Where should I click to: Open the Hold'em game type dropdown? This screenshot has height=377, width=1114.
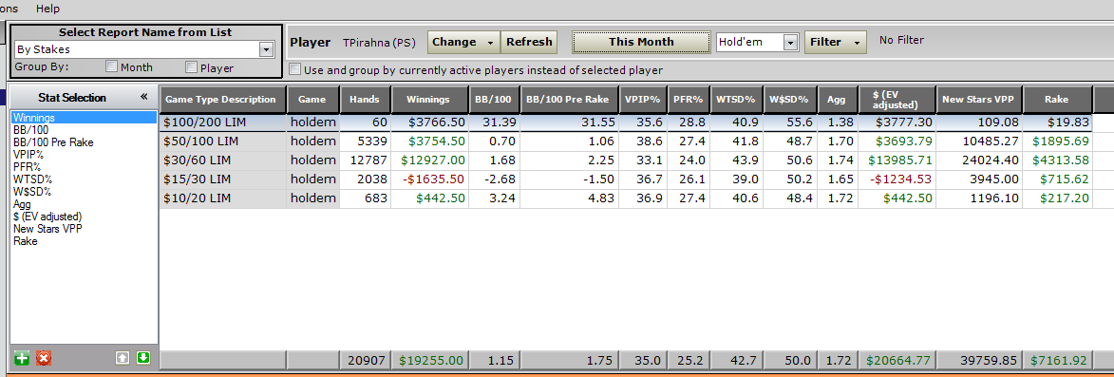791,42
